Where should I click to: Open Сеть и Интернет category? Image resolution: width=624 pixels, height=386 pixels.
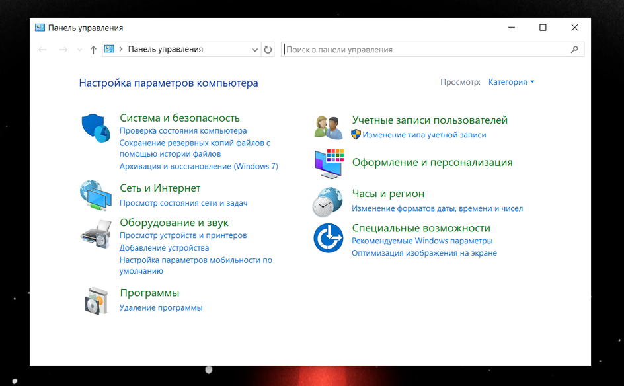(x=160, y=188)
